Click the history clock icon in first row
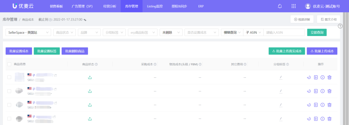The image size is (349, 125). pyautogui.click(x=309, y=77)
